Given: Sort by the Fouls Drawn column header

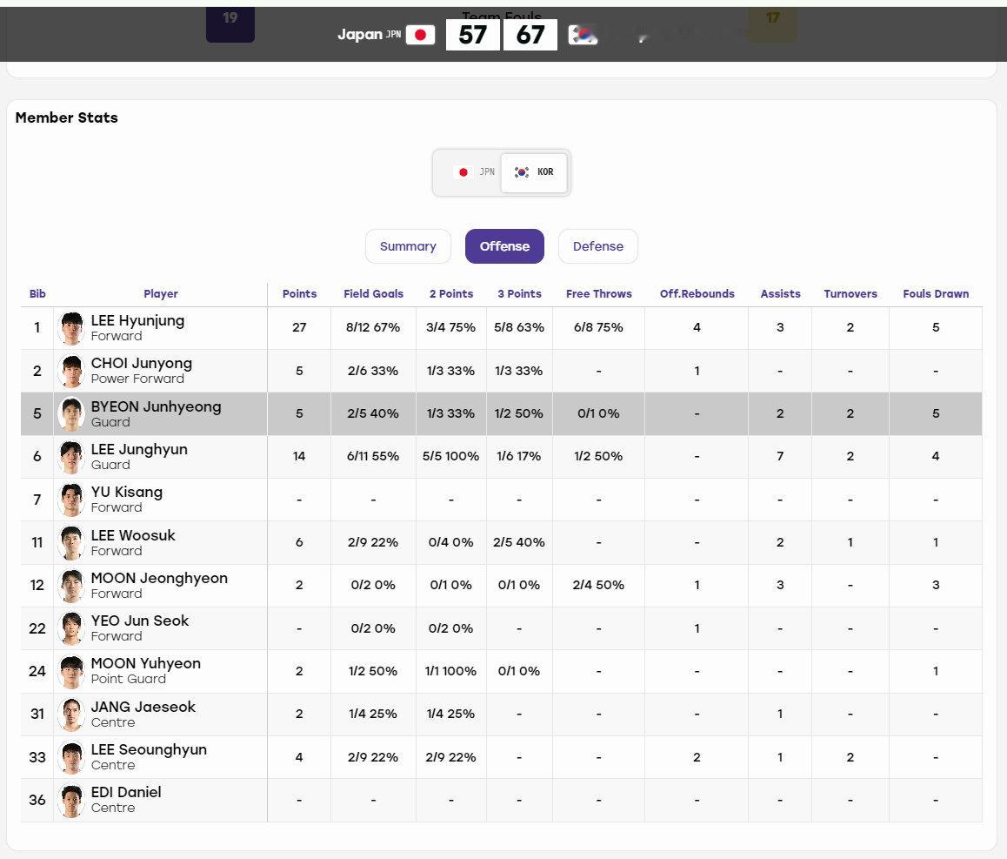Looking at the screenshot, I should tap(936, 294).
